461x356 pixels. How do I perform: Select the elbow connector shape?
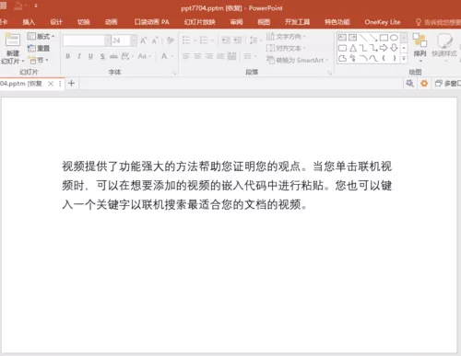point(363,48)
